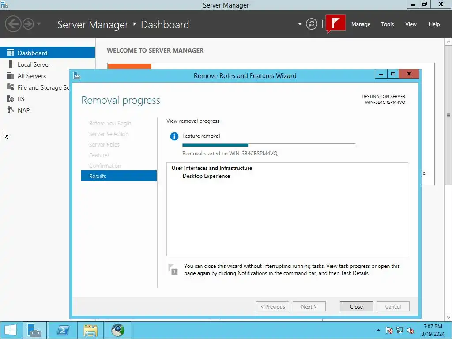Click the wizard title bar icon

coord(77,75)
